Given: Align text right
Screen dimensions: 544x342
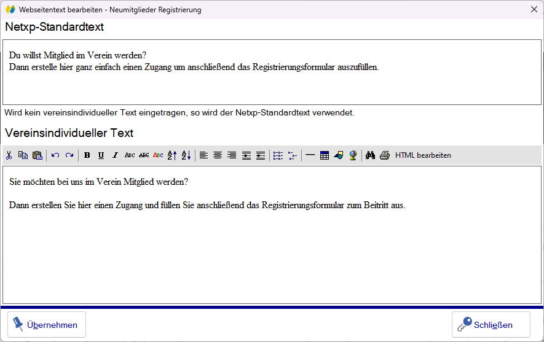Looking at the screenshot, I should coord(232,155).
